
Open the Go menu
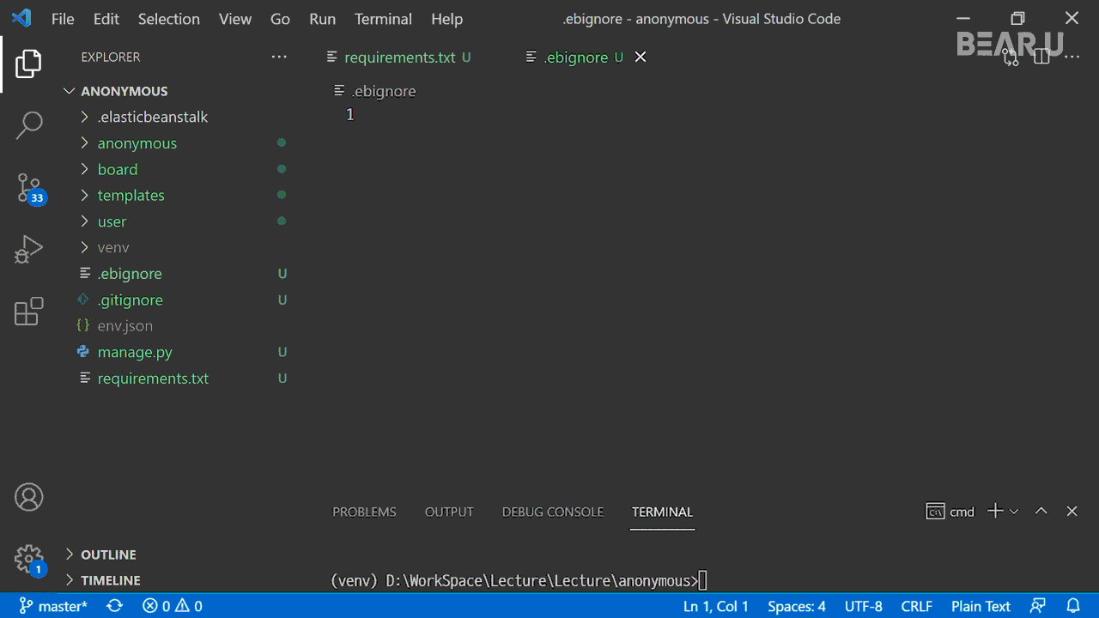pyautogui.click(x=280, y=19)
